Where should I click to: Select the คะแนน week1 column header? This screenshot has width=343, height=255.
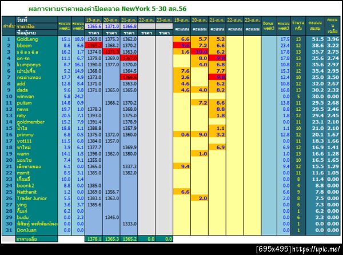(65, 26)
